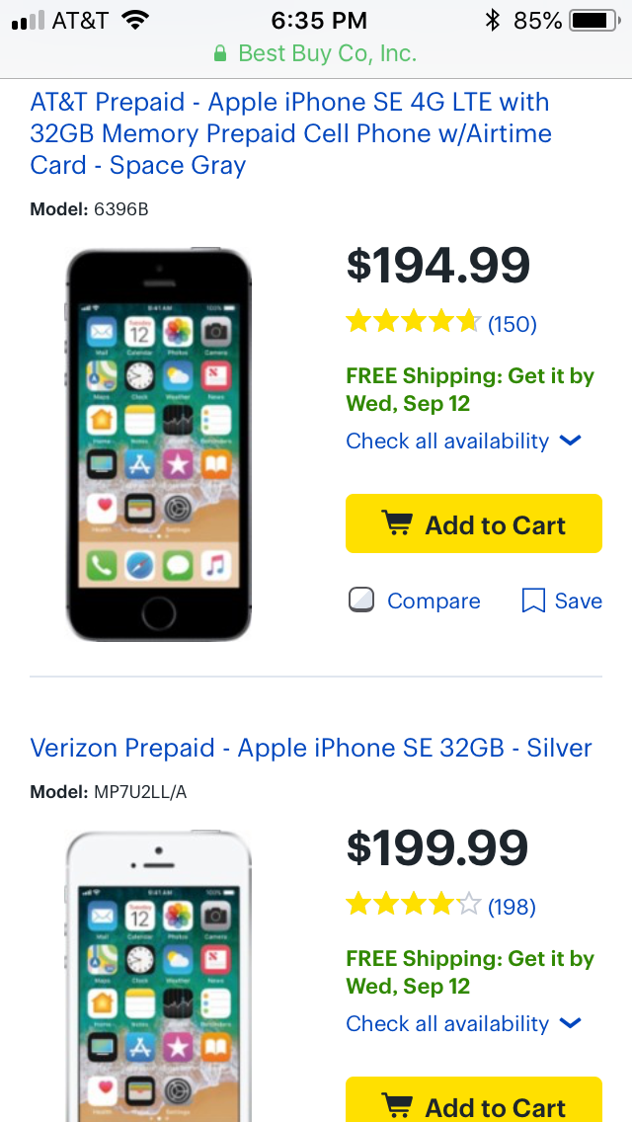Viewport: 632px width, 1122px height.
Task: Open the 150 reviews count link
Action: pyautogui.click(x=513, y=324)
